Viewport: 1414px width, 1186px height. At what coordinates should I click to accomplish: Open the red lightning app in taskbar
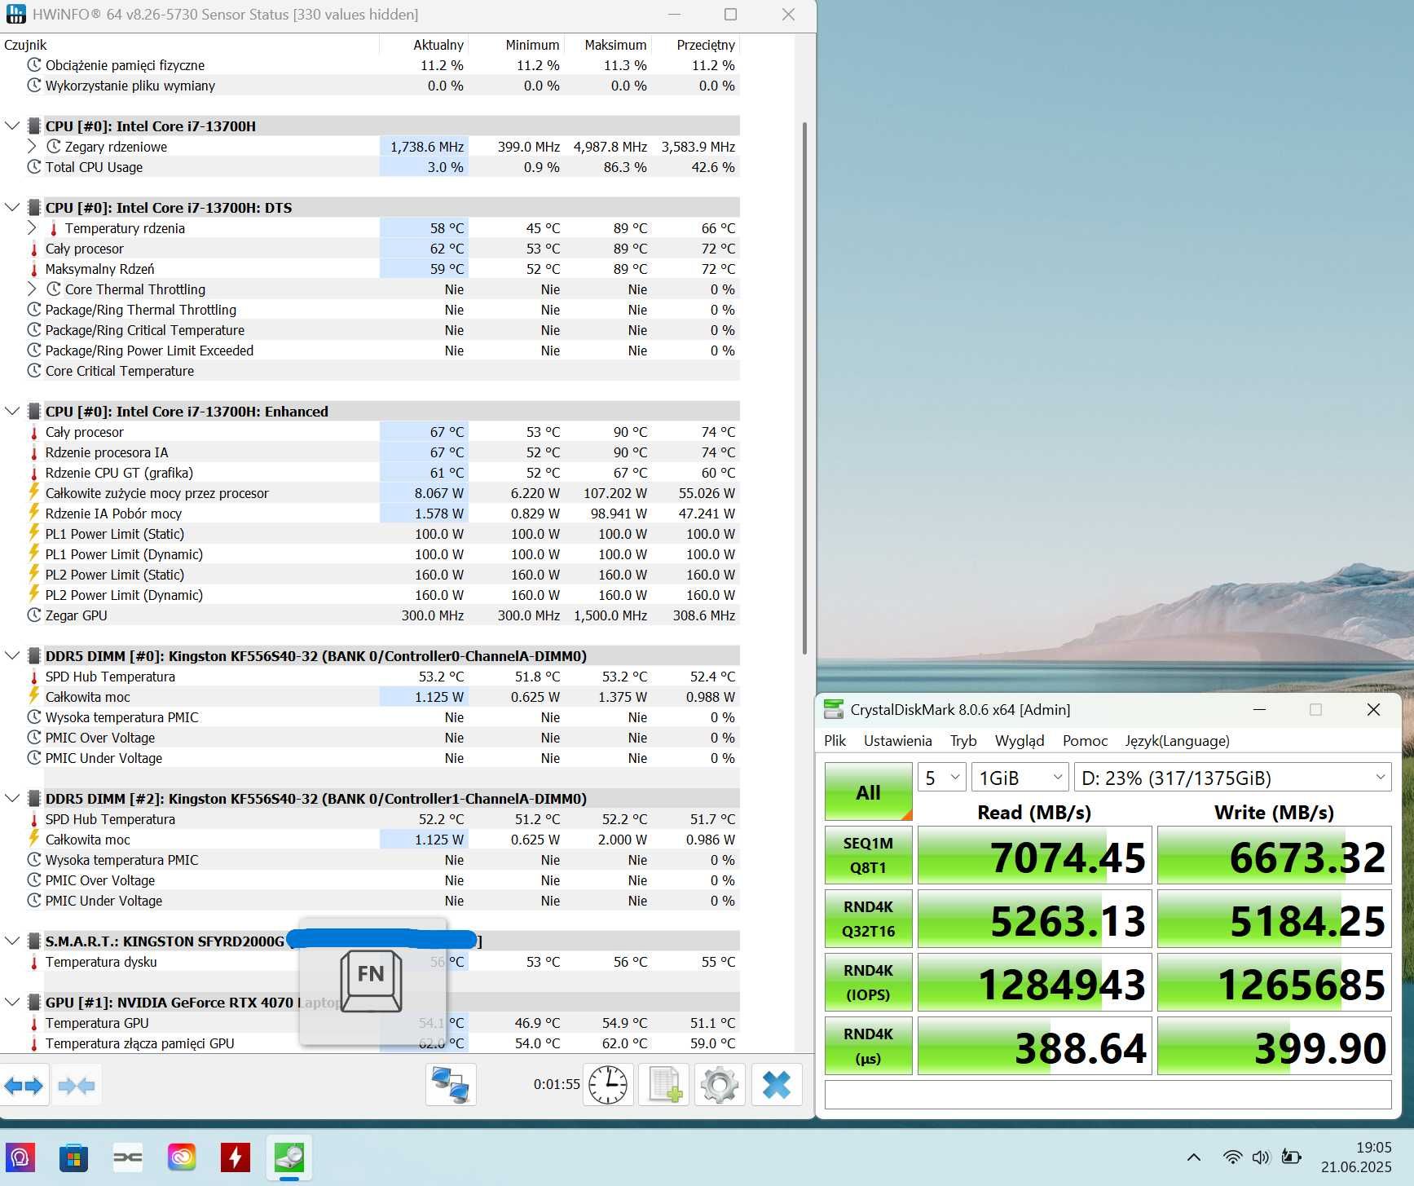tap(236, 1157)
